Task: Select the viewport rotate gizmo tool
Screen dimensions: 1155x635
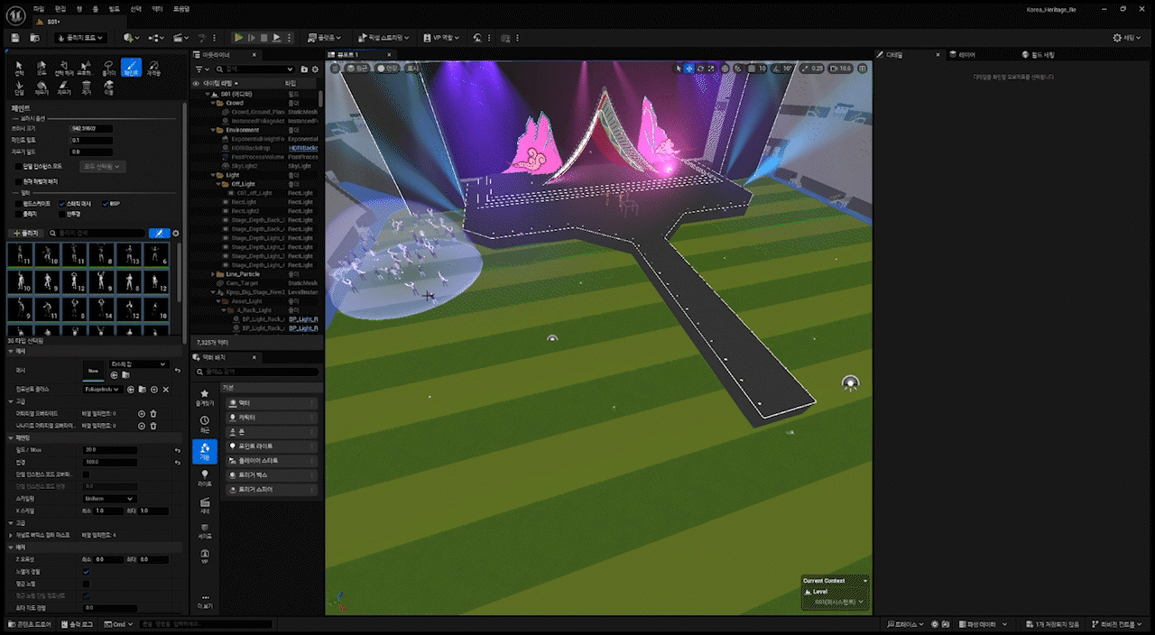Action: coord(700,69)
